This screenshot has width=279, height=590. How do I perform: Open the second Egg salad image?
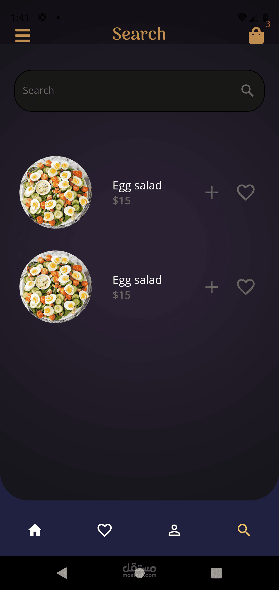56,287
